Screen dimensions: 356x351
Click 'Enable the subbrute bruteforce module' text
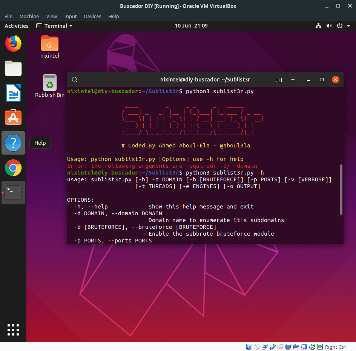click(211, 234)
